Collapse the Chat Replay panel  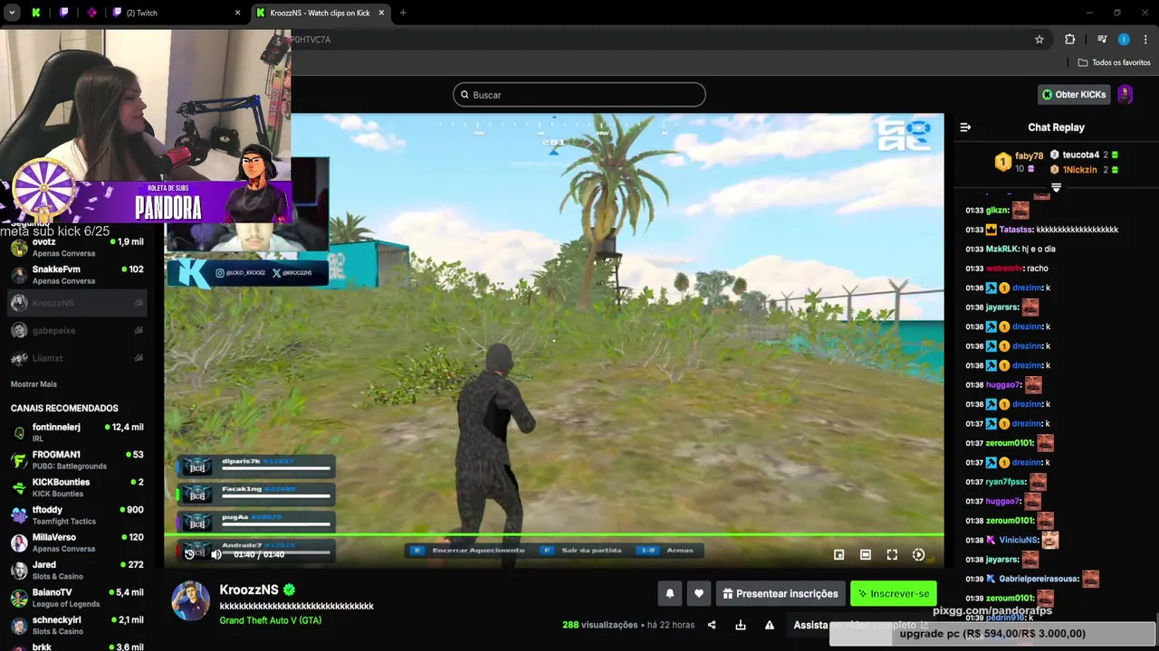click(965, 127)
